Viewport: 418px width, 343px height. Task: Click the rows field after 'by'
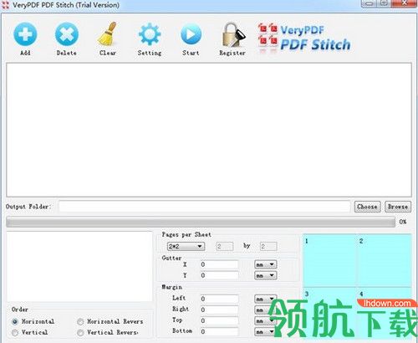268,246
